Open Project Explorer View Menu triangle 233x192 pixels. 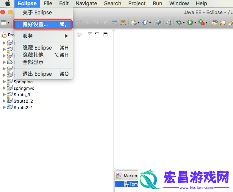tap(90, 33)
